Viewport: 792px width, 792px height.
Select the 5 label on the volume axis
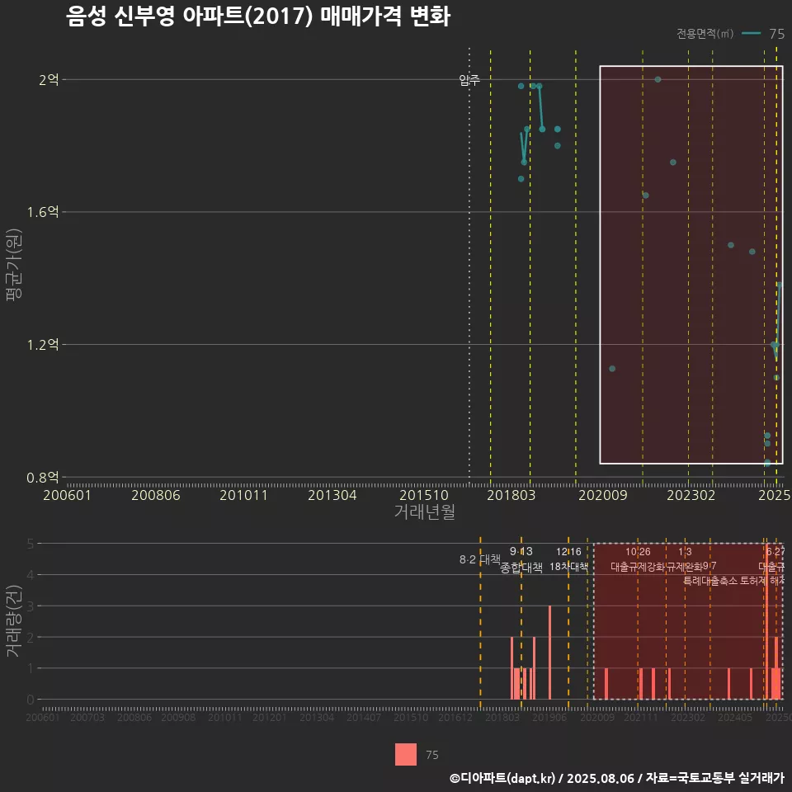tap(31, 544)
